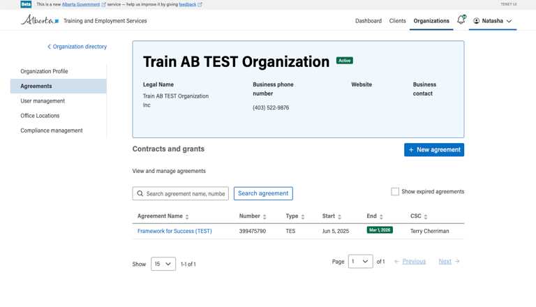This screenshot has height=307, width=536.
Task: Click the Search agreement button
Action: click(263, 193)
